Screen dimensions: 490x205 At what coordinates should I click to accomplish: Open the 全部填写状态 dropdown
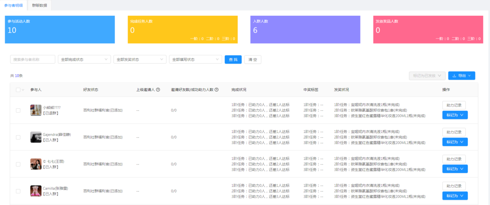click(x=195, y=59)
